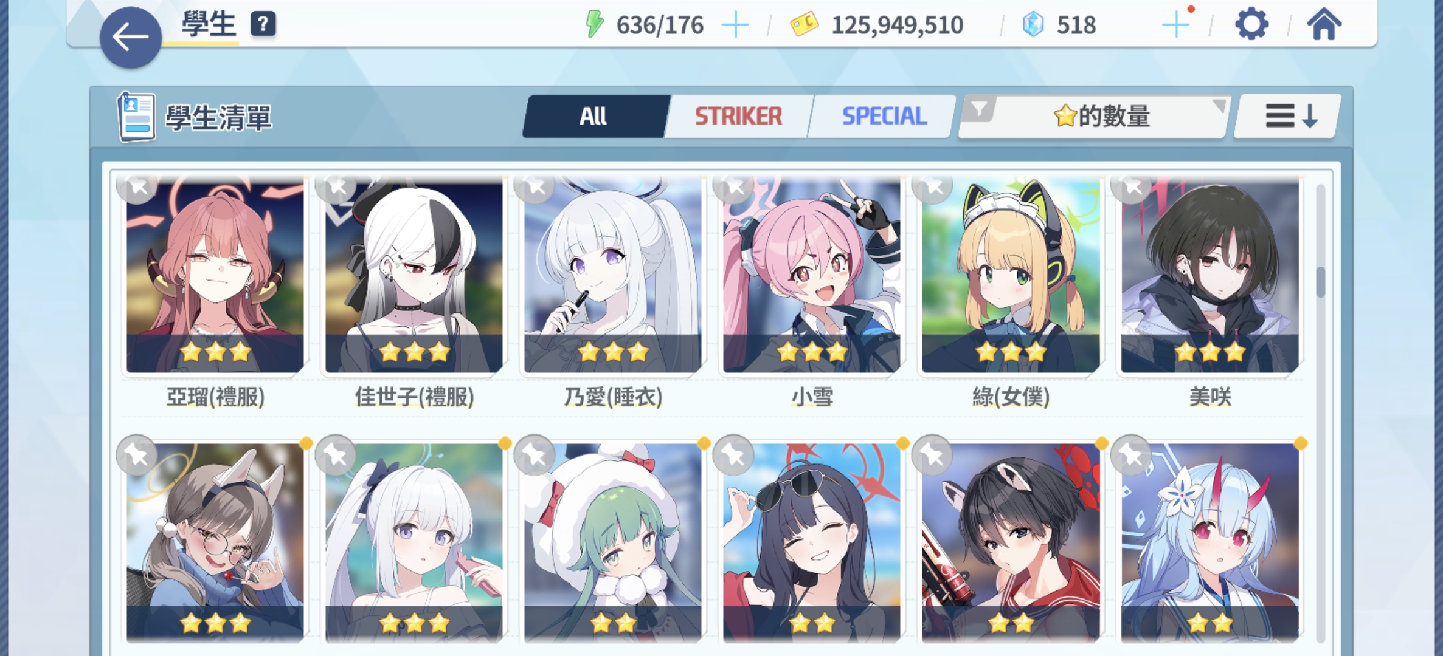The image size is (1443, 656).
Task: Add gems with plus next to 518
Action: click(1175, 26)
